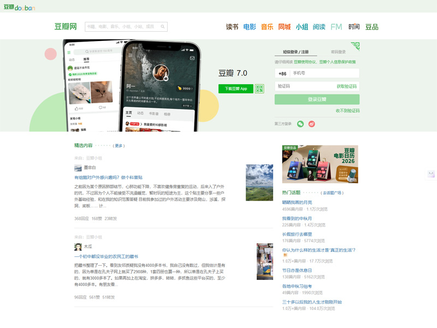
Task: Open 电影 in the navigation menu
Action: pyautogui.click(x=250, y=27)
